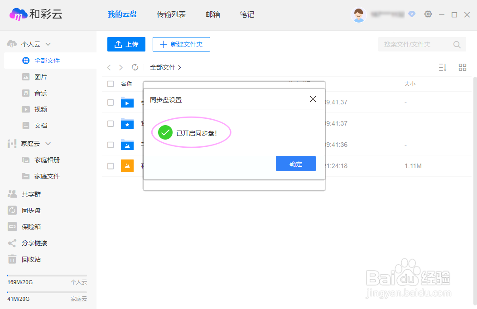This screenshot has height=309, width=477.
Task: Confirm sync dialog with 确定 button
Action: (x=295, y=164)
